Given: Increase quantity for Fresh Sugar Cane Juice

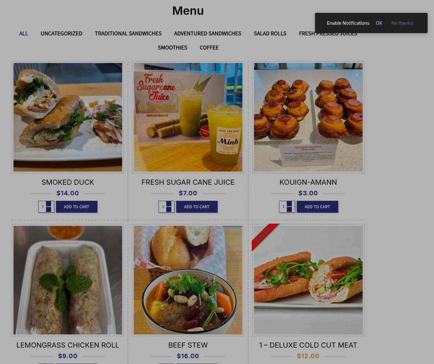Looking at the screenshot, I should pyautogui.click(x=169, y=204).
